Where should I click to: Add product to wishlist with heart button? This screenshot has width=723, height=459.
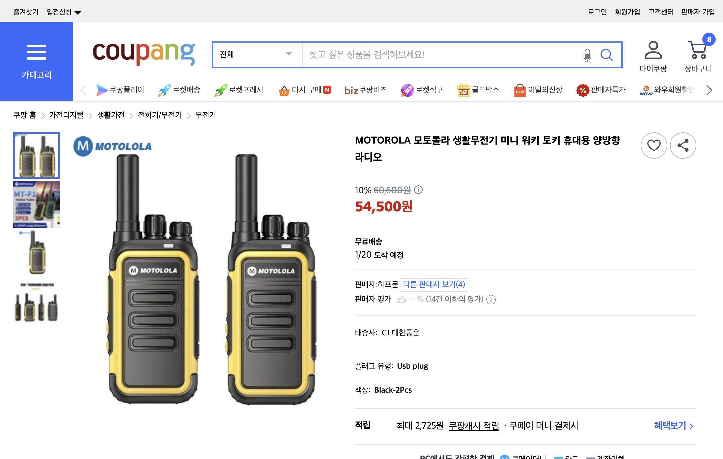tap(654, 145)
